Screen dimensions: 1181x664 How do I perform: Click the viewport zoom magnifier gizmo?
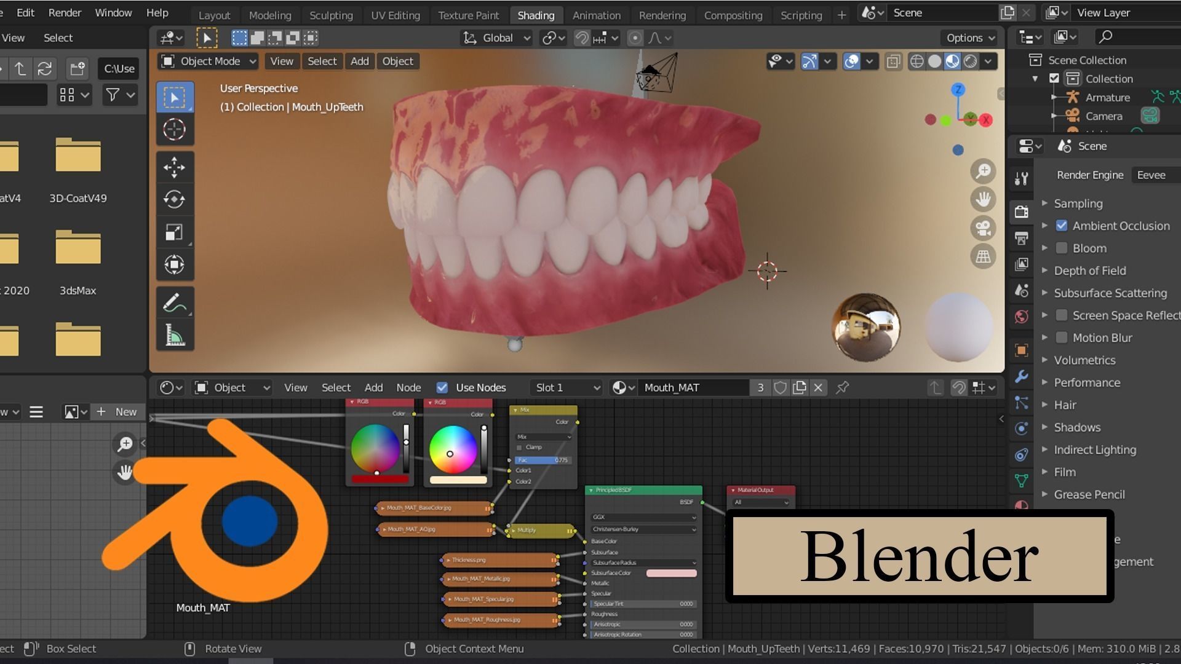[x=983, y=172]
